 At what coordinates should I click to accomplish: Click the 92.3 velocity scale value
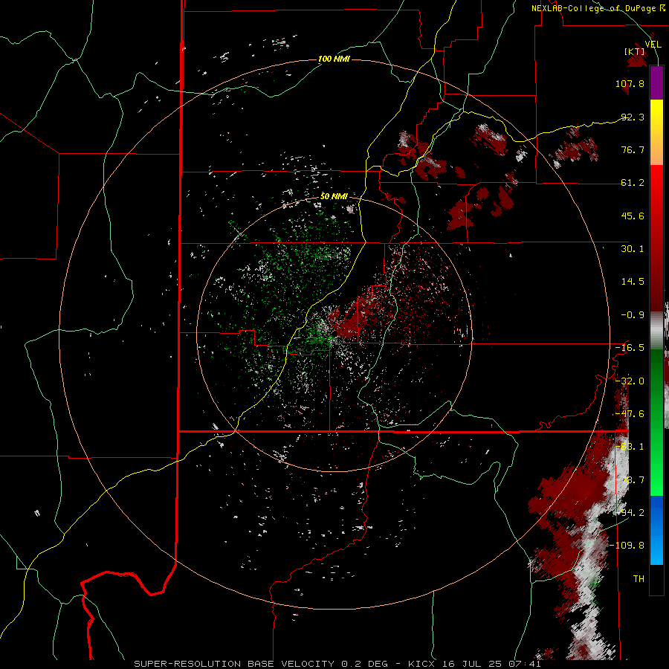[633, 117]
